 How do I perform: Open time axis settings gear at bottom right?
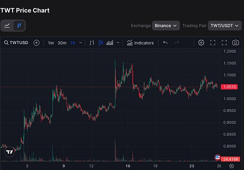click(231, 166)
